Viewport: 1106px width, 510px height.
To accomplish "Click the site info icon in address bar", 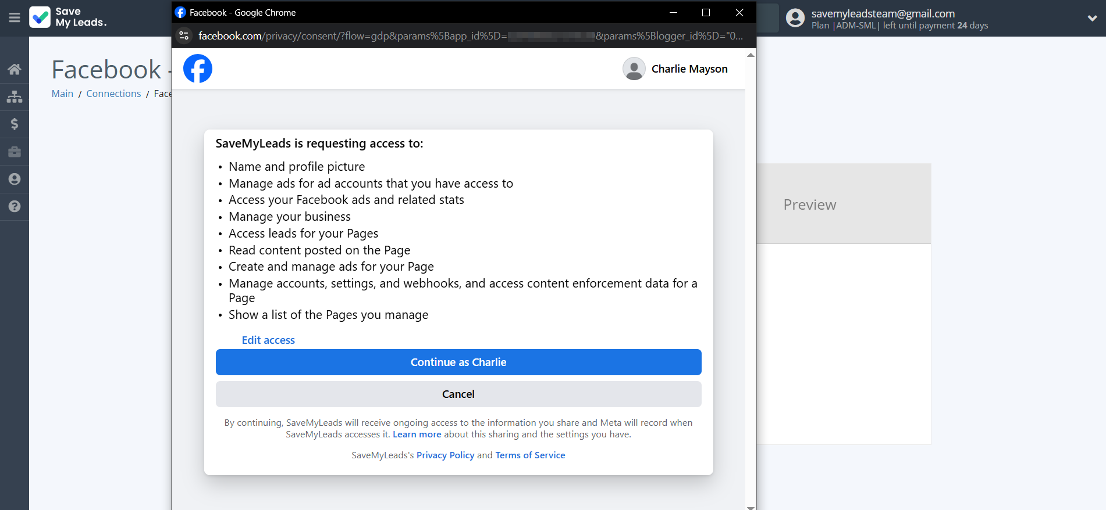I will pos(184,36).
